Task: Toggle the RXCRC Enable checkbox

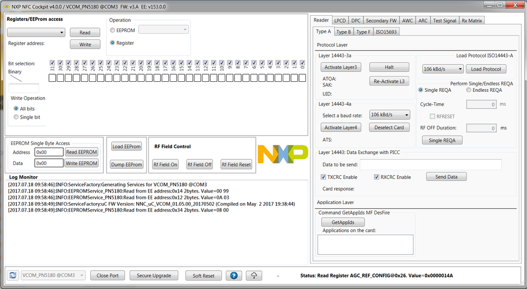Action: tap(377, 177)
